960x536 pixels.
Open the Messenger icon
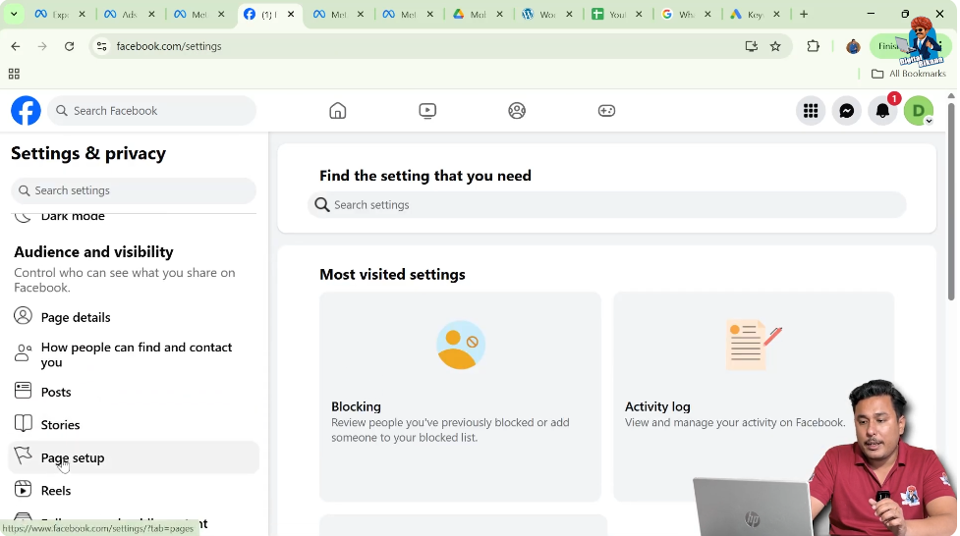pyautogui.click(x=847, y=111)
